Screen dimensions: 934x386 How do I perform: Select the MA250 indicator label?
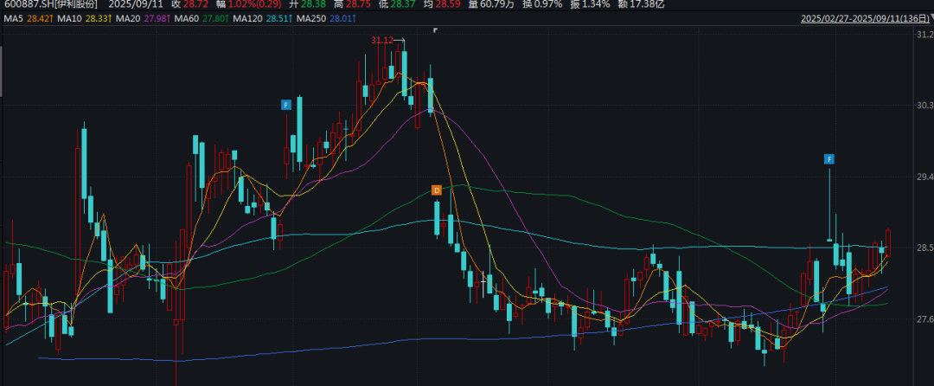click(311, 19)
